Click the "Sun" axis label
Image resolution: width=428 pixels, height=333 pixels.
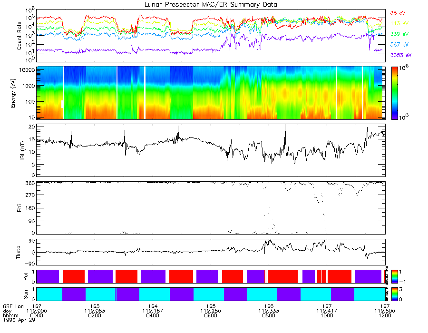(26, 294)
